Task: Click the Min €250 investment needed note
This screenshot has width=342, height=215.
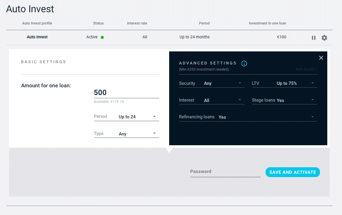Action: click(204, 69)
